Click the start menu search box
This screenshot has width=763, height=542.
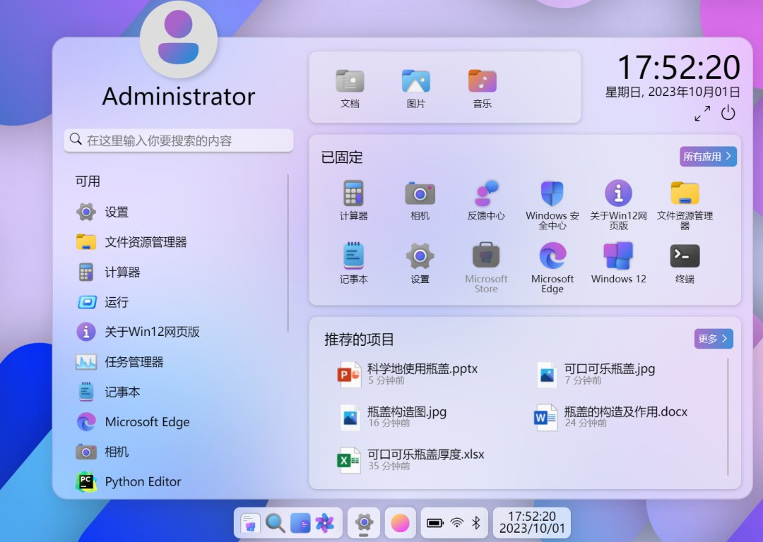178,140
